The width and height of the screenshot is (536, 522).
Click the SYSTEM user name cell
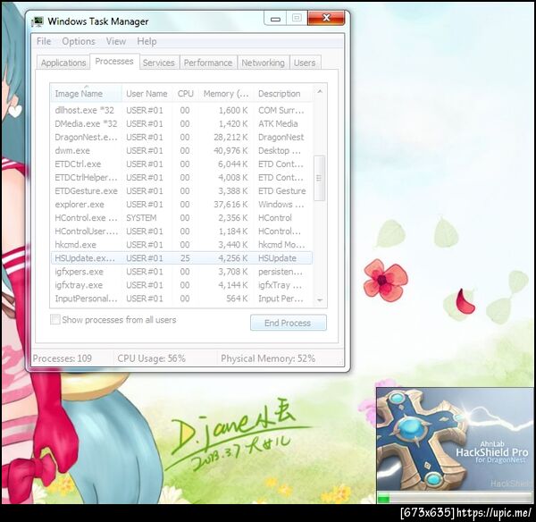click(x=141, y=218)
